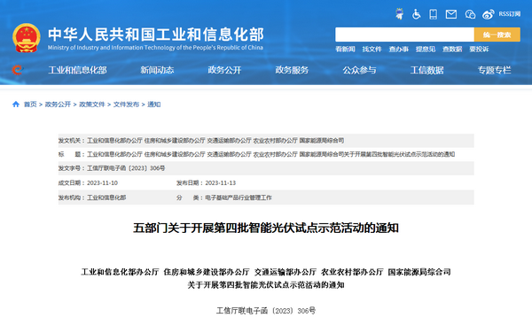Select the 找文件 quick link
This screenshot has height=333, width=532.
tap(372, 49)
